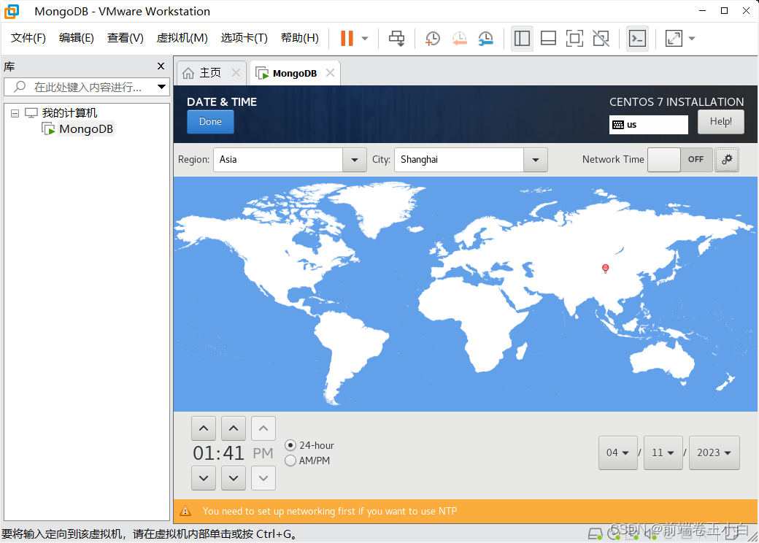Toggle the thumbnail bar view

(548, 38)
